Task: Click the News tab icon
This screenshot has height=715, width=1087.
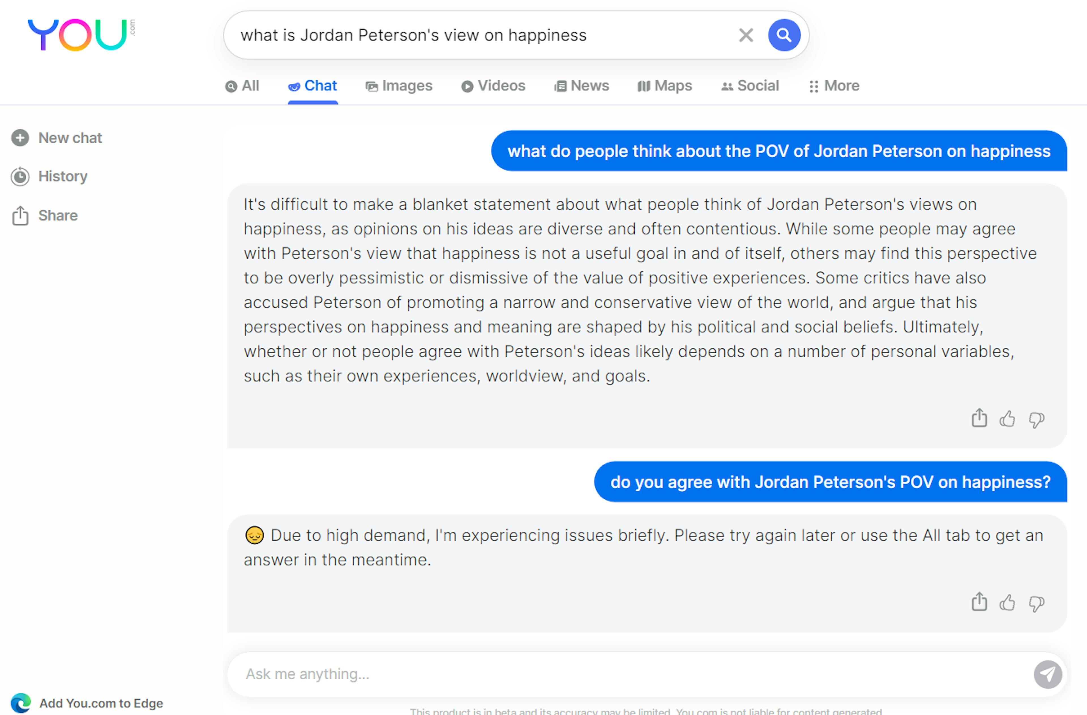Action: tap(559, 85)
